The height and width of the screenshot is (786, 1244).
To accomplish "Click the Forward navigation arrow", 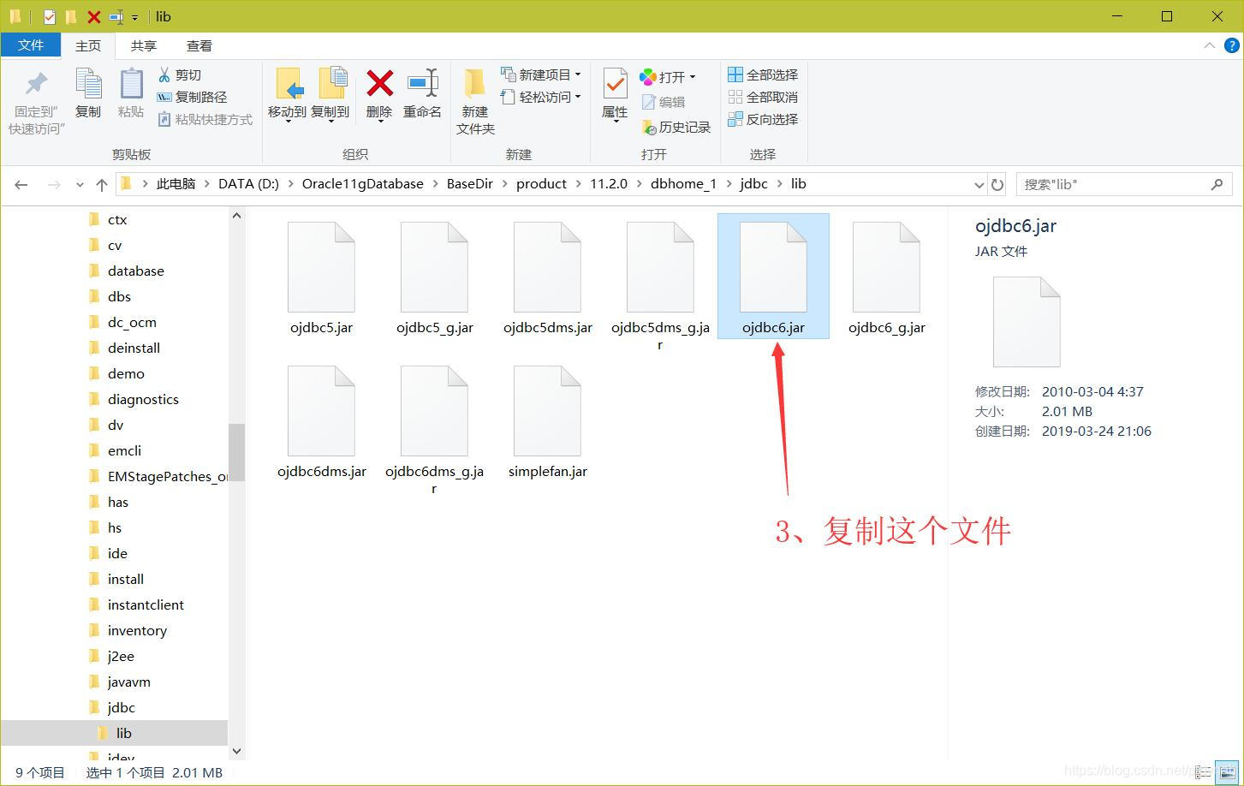I will coord(54,184).
